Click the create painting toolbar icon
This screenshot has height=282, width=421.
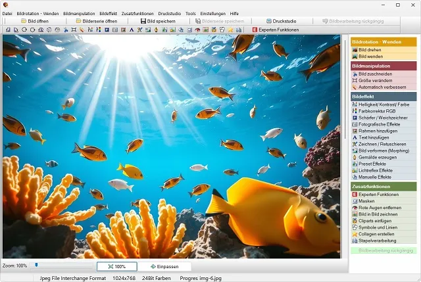pyautogui.click(x=157, y=30)
